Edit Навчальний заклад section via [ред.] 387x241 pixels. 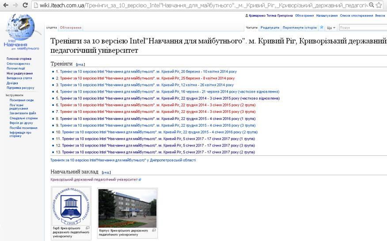pyautogui.click(x=106, y=173)
